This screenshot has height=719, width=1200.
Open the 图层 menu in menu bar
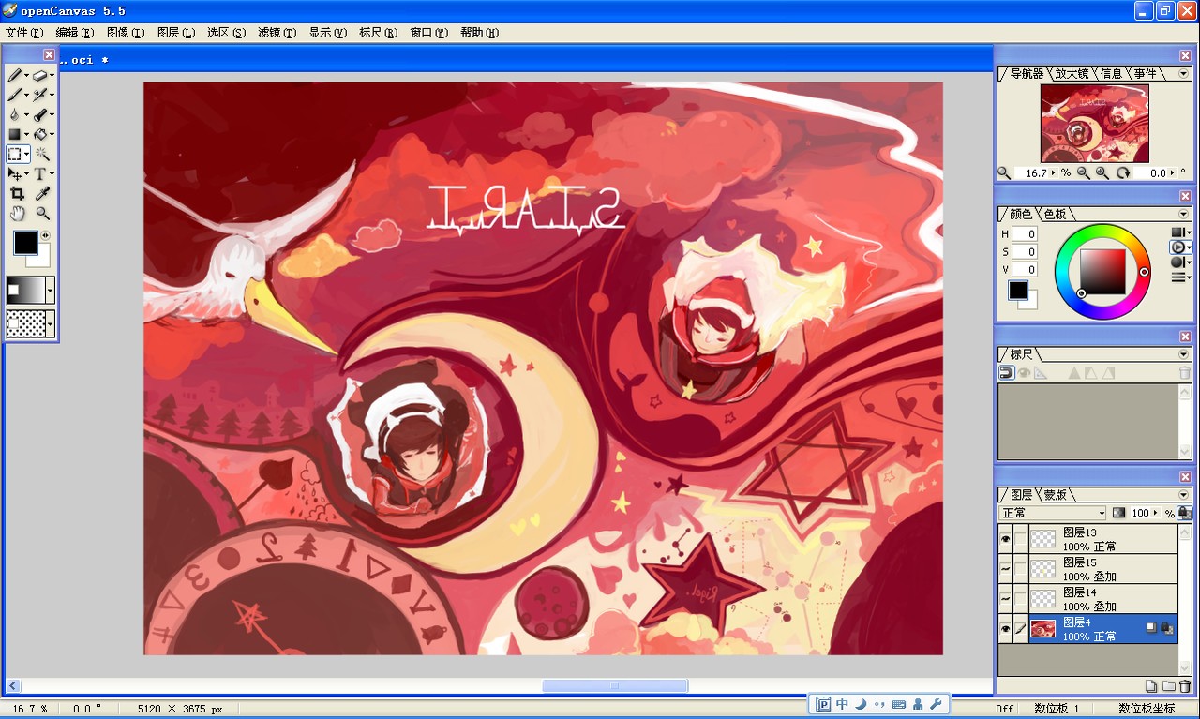tap(176, 33)
